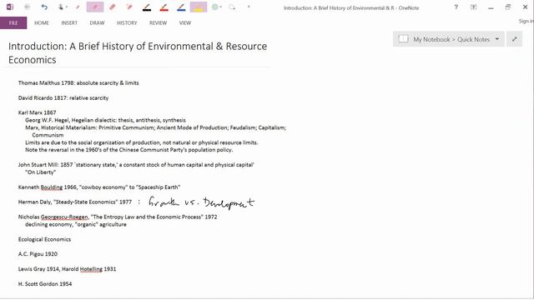Click 'John Stuart Mill: 1857' line
Image resolution: width=534 pixels, height=300 pixels.
pyautogui.click(x=136, y=165)
